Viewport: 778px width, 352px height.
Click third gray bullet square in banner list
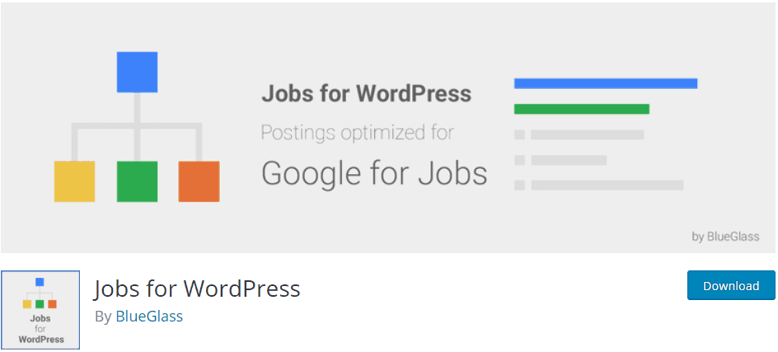click(x=519, y=185)
